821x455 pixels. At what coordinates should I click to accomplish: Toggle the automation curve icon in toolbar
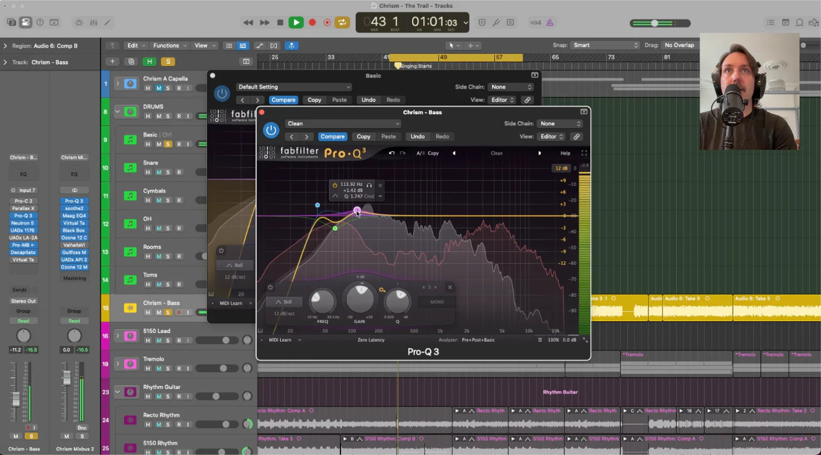(x=259, y=46)
